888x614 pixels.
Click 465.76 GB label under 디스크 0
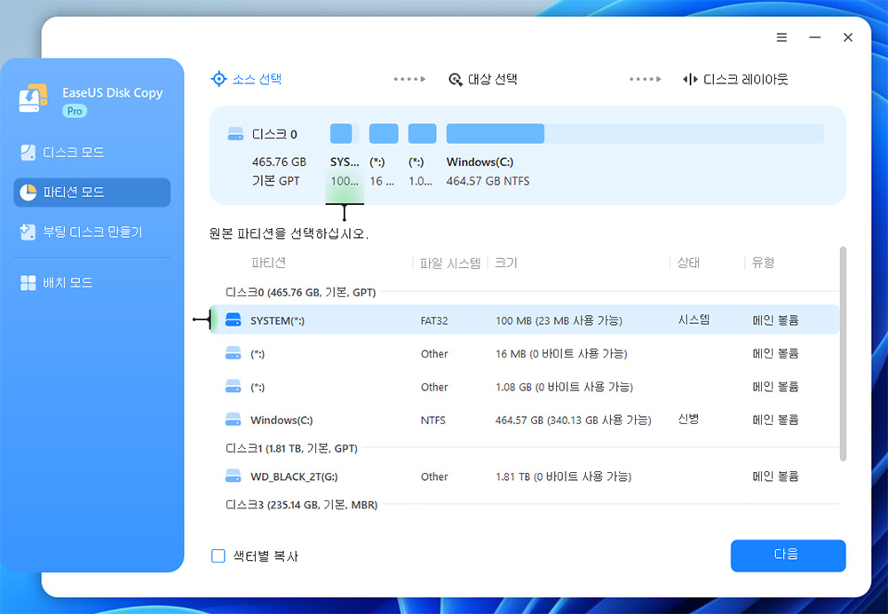coord(279,161)
